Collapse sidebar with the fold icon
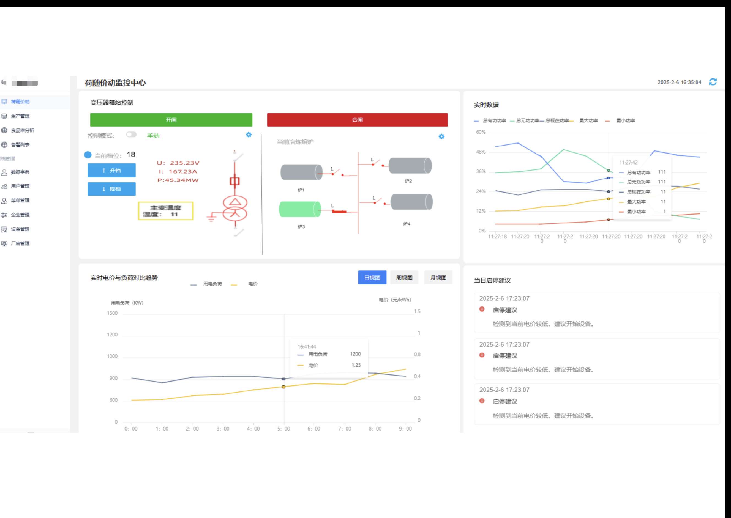 [x=4, y=83]
